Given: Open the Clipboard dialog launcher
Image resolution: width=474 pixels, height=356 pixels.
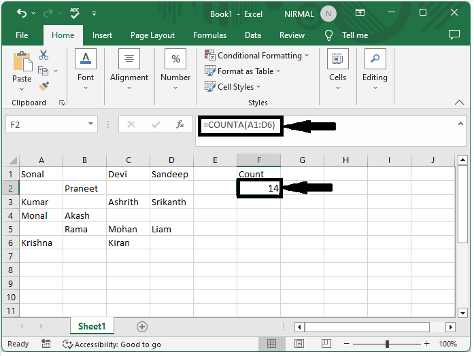Looking at the screenshot, I should pyautogui.click(x=62, y=103).
